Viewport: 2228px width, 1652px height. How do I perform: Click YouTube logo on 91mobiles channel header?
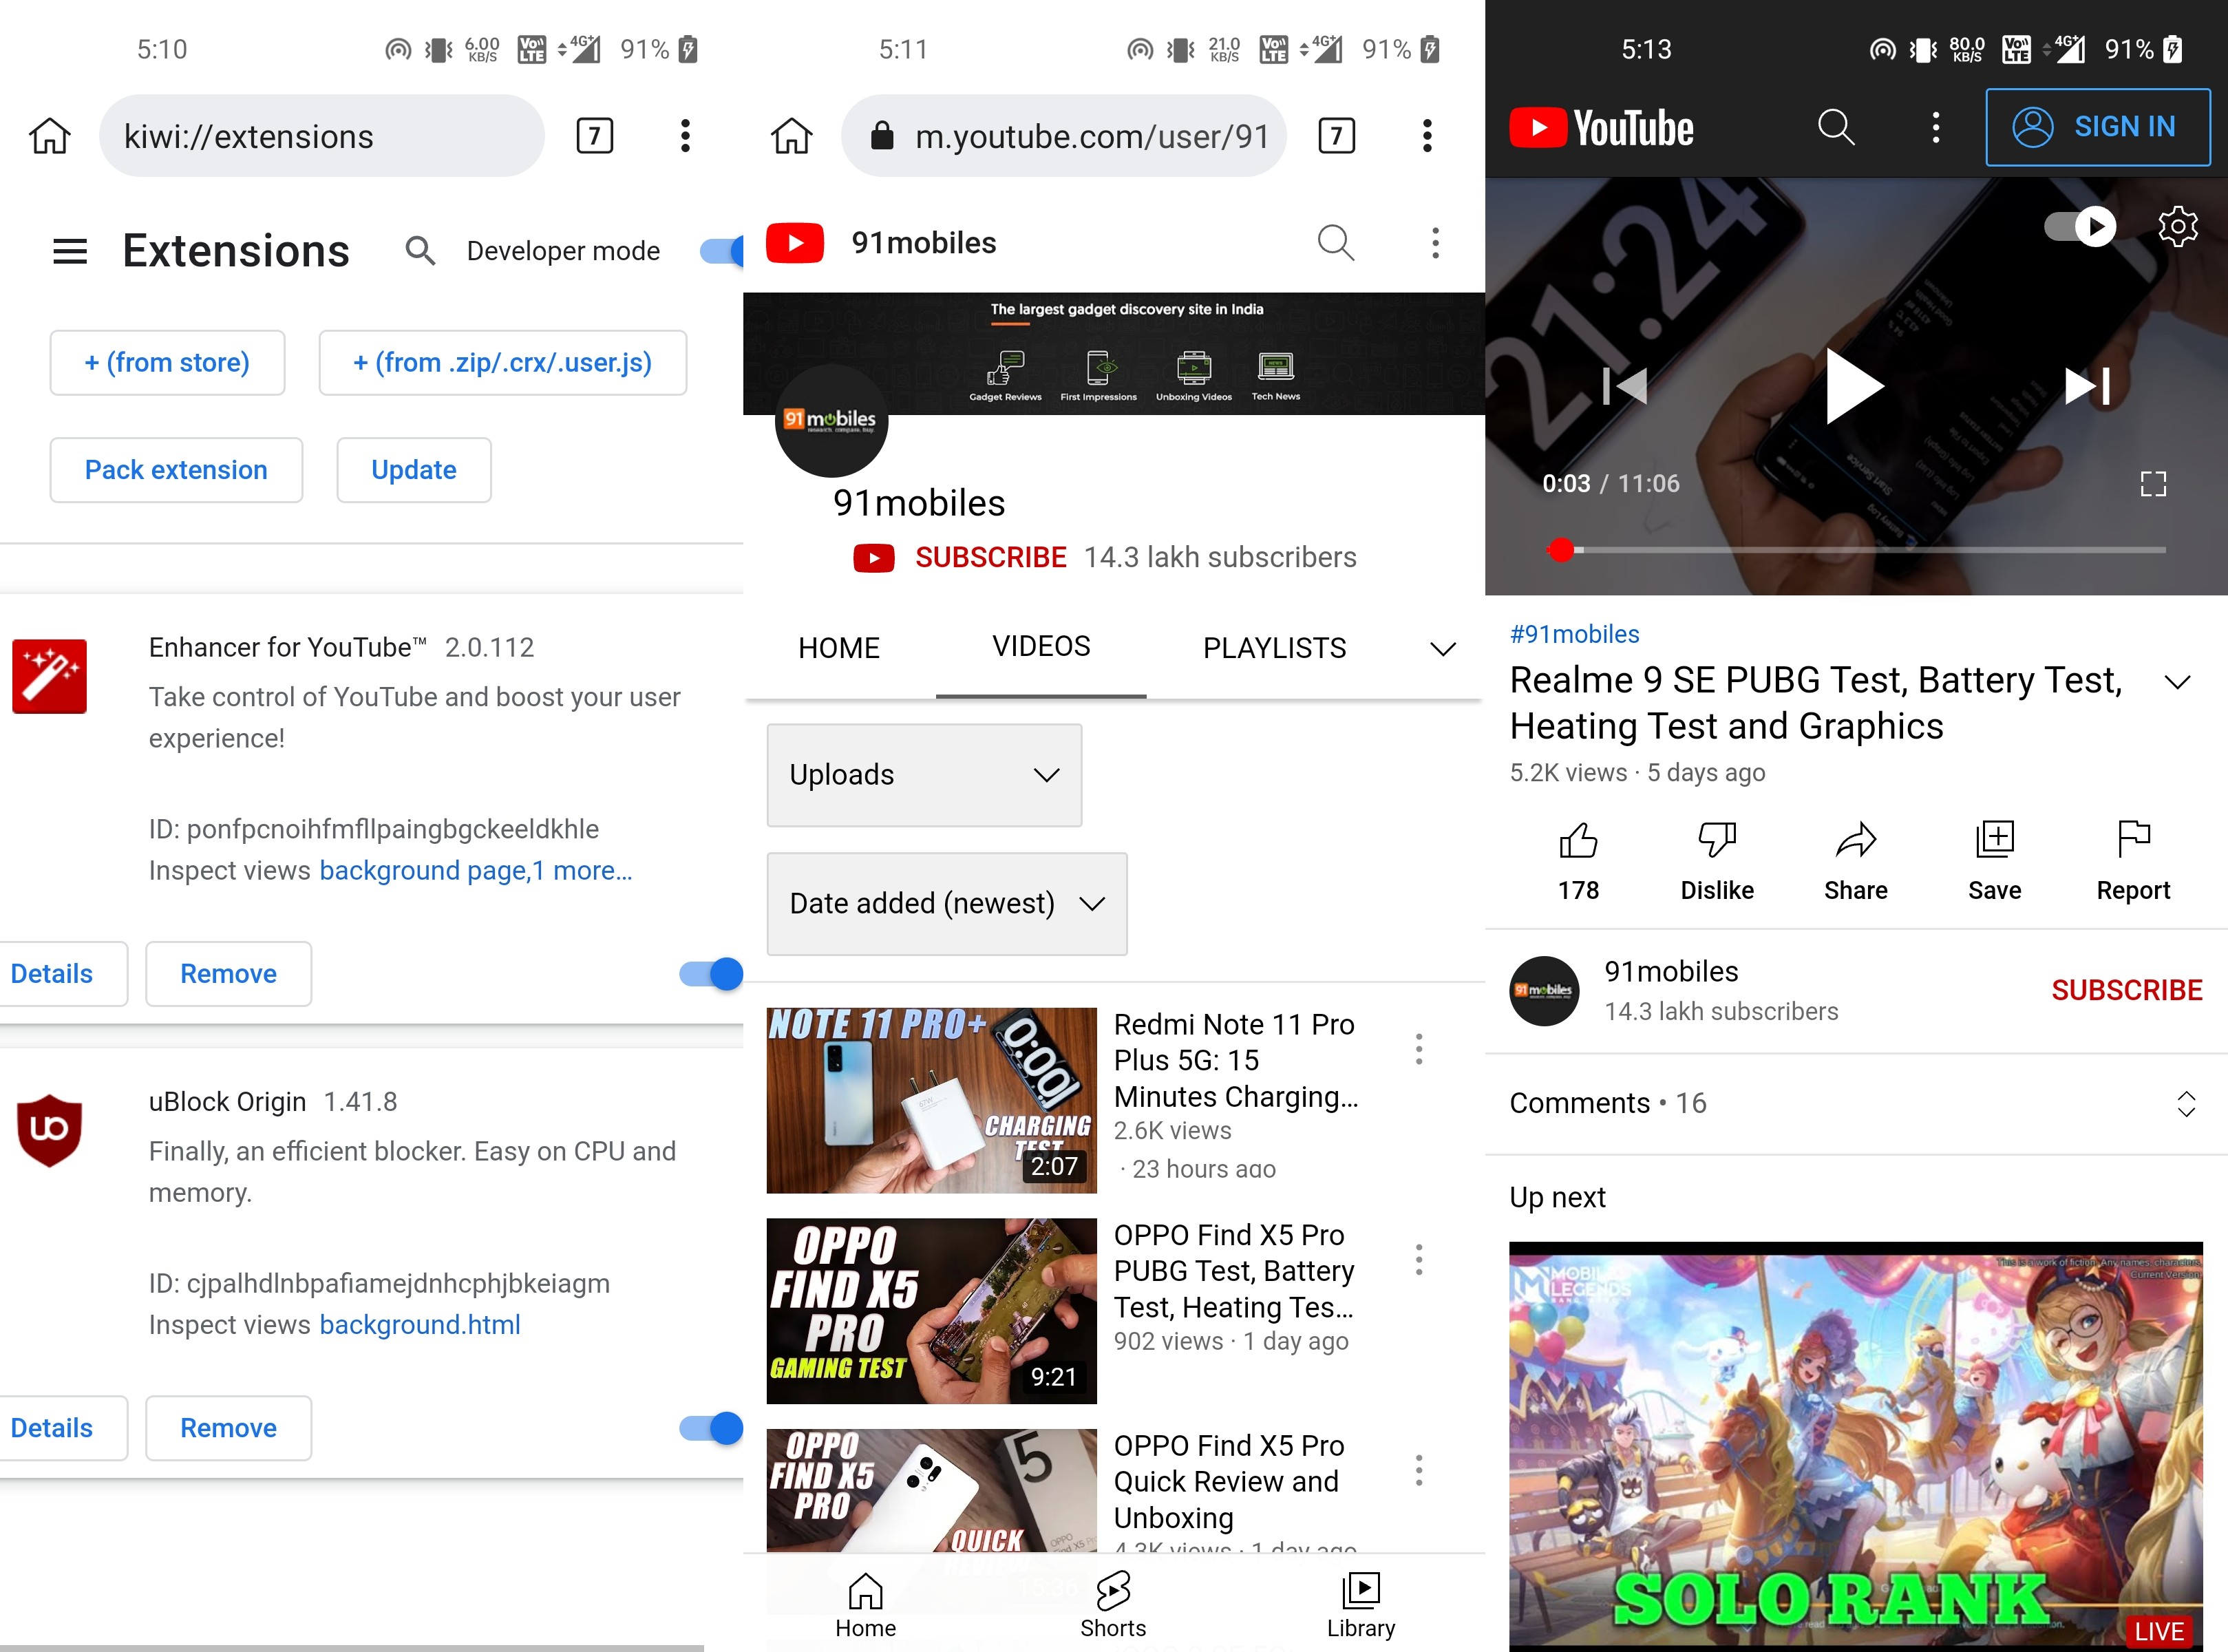tap(795, 243)
